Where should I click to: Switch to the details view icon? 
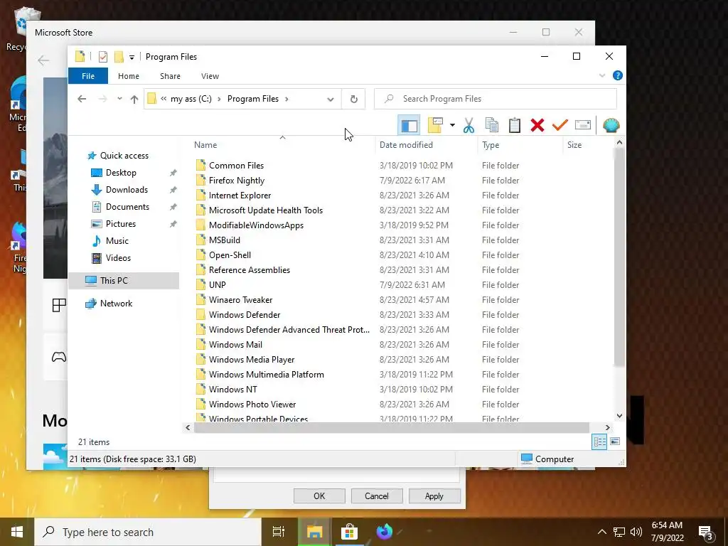(x=599, y=441)
